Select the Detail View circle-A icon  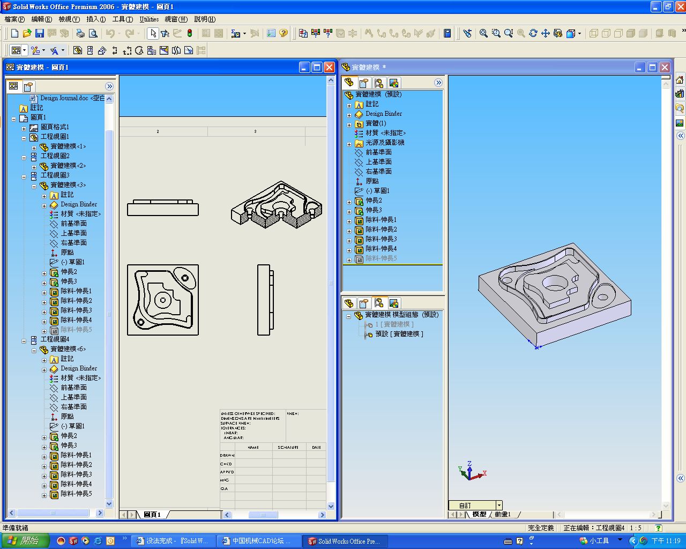(139, 50)
